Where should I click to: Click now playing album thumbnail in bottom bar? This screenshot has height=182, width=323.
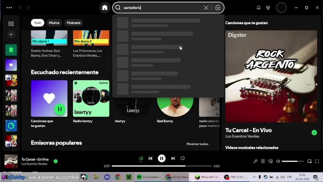point(11,161)
